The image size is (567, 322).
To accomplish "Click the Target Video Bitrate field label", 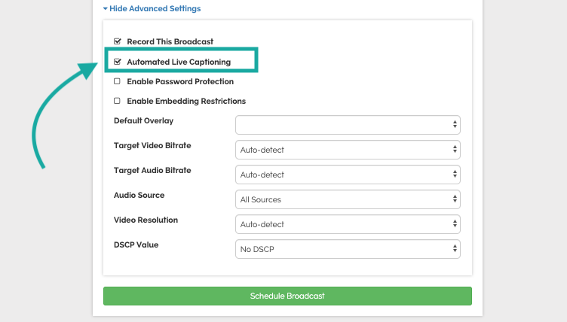I will click(x=152, y=145).
